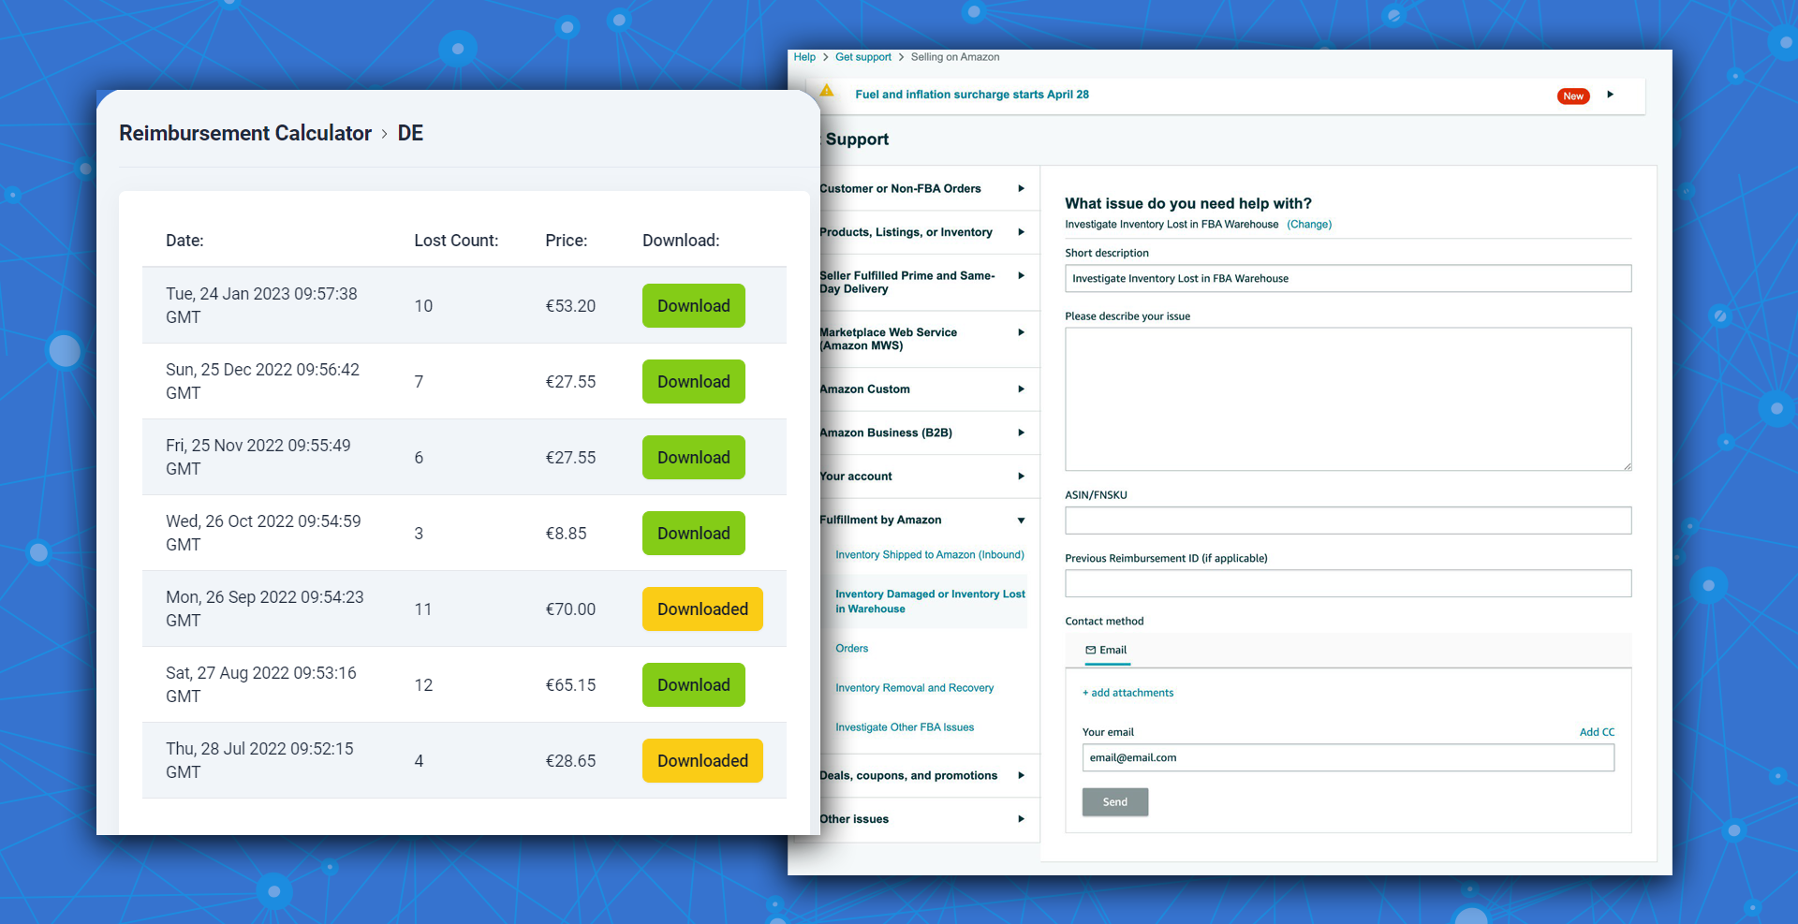This screenshot has width=1798, height=924.
Task: Click the Add CC link
Action: click(1597, 731)
